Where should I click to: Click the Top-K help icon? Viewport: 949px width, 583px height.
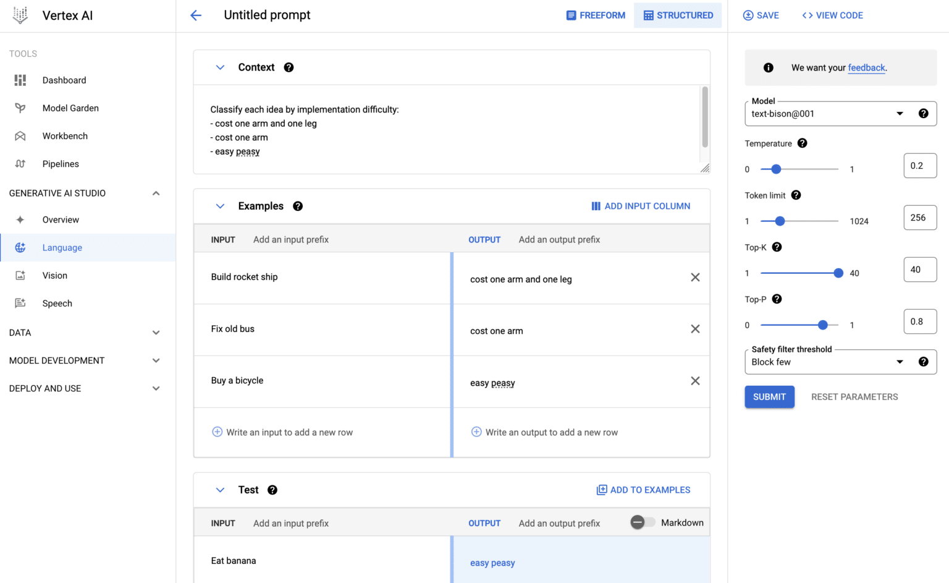click(x=777, y=247)
